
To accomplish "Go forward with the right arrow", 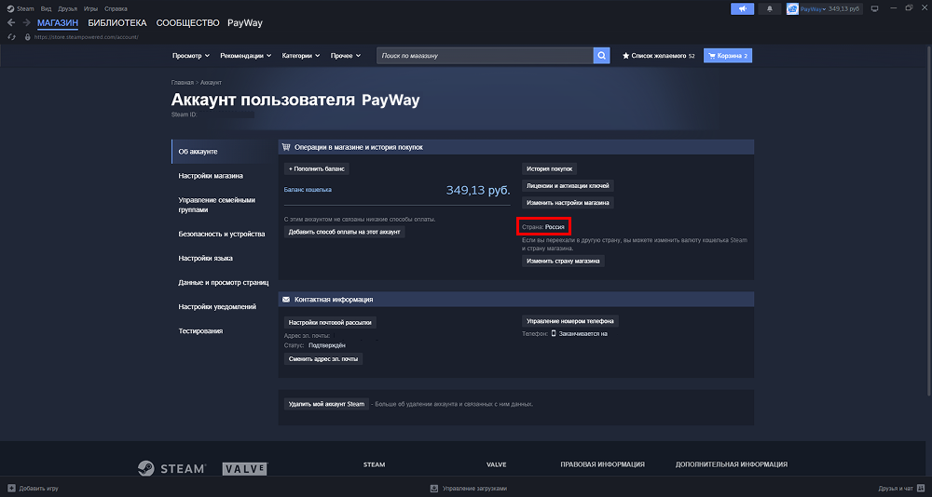I will click(x=26, y=22).
